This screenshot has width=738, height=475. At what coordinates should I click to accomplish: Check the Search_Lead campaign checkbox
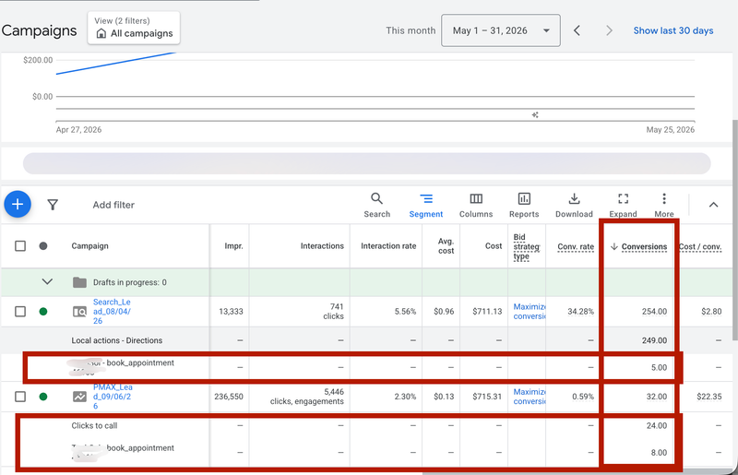coord(20,311)
